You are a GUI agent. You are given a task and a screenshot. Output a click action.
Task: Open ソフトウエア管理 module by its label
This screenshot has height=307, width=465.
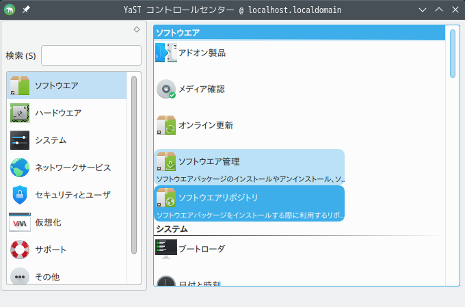click(209, 161)
